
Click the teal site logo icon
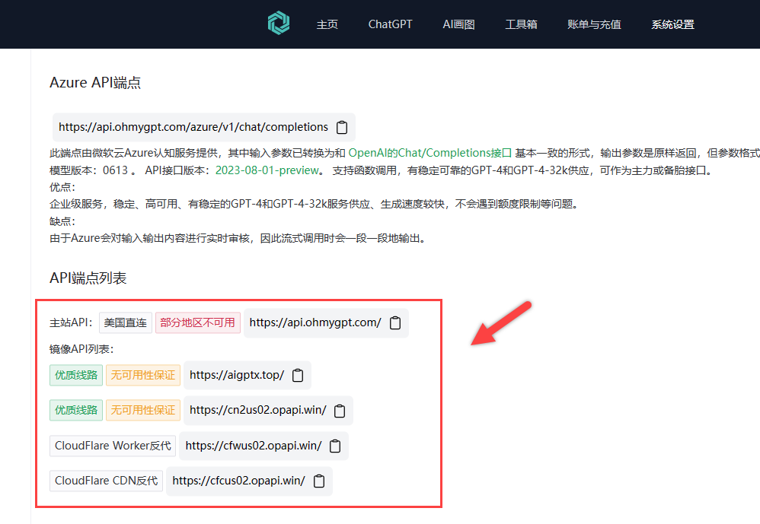coord(279,24)
